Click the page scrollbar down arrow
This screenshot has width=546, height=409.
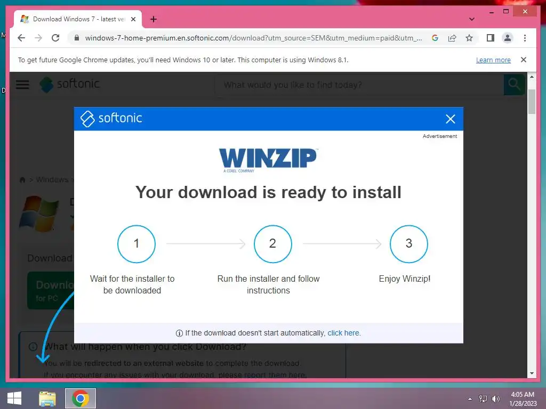tap(532, 373)
